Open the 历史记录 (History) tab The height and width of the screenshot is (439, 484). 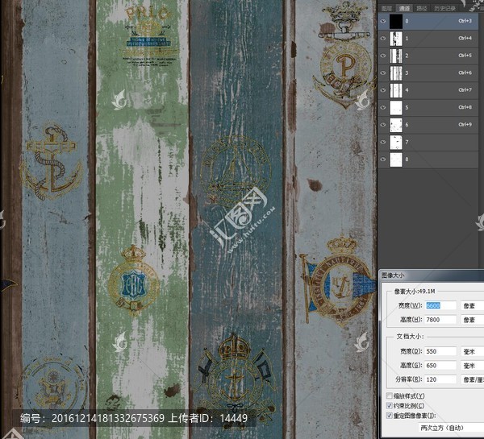(x=444, y=8)
